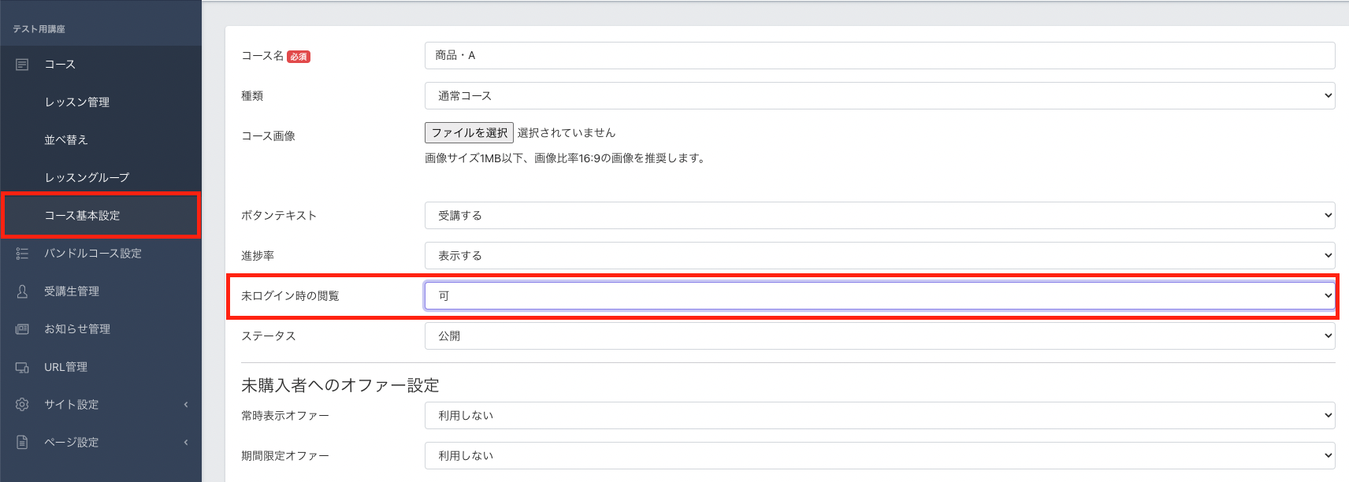Open レッスングループ in sidebar

(87, 178)
